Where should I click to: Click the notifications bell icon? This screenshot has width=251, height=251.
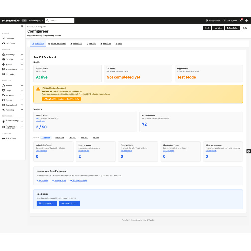pos(241,20)
